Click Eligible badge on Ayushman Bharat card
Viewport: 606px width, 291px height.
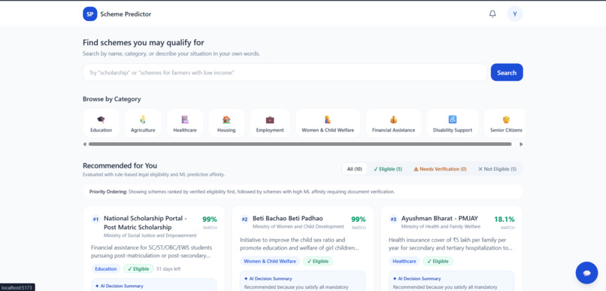(438, 261)
